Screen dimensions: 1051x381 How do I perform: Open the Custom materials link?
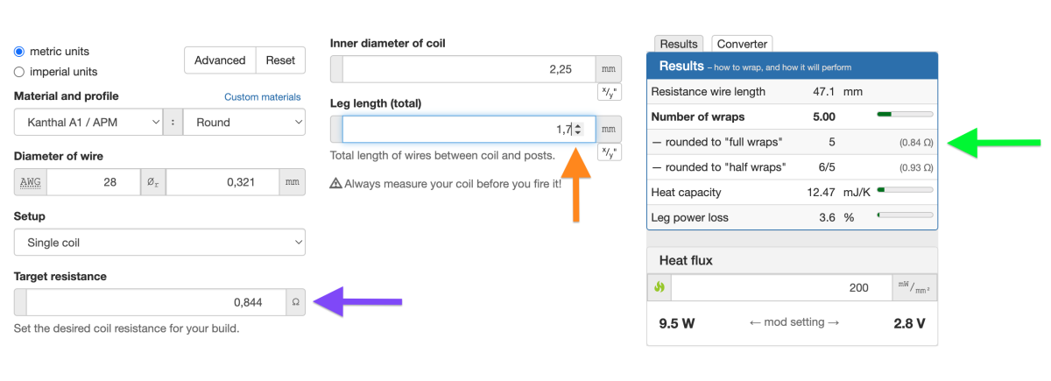pyautogui.click(x=263, y=97)
